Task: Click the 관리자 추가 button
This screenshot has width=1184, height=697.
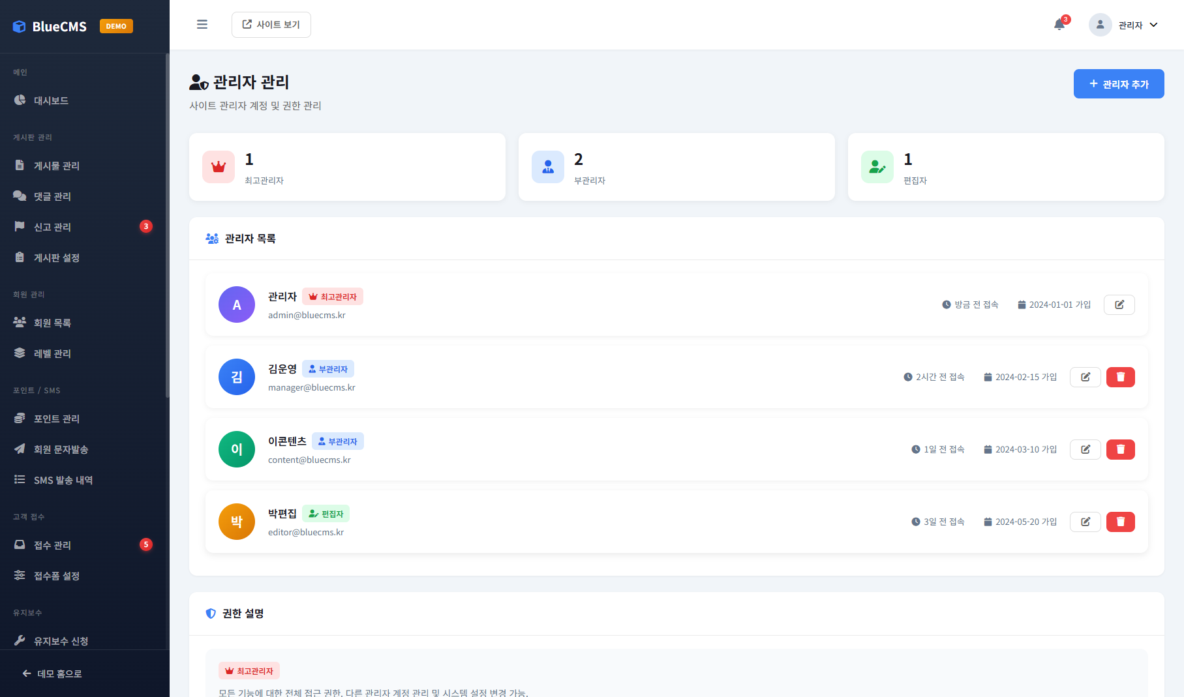Action: pyautogui.click(x=1118, y=84)
